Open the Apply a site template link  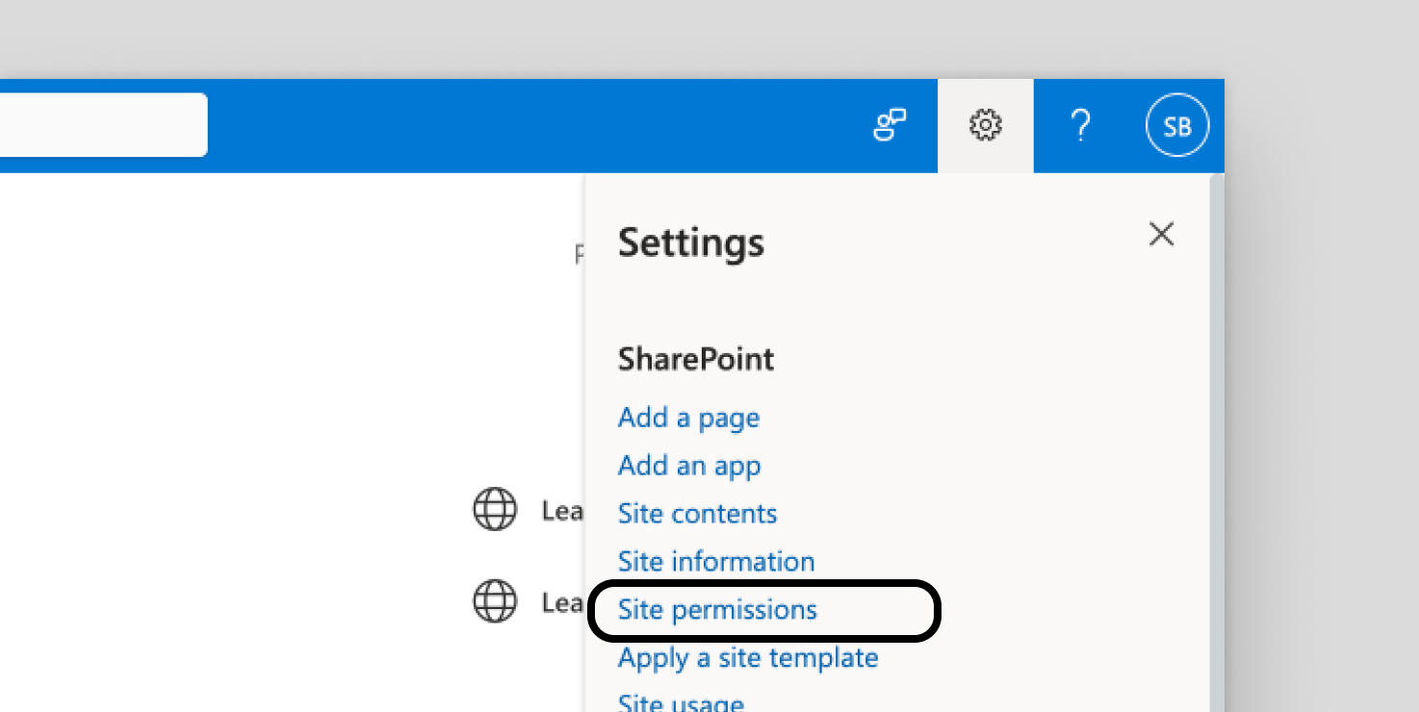point(748,658)
